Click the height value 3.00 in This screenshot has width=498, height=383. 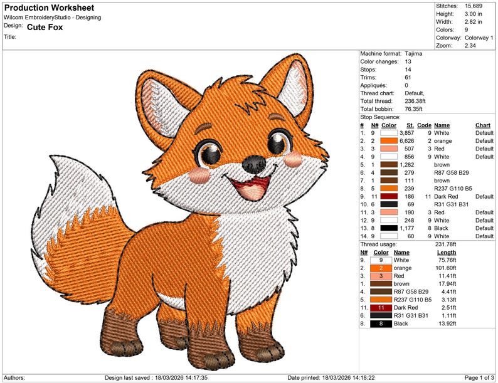tap(474, 14)
